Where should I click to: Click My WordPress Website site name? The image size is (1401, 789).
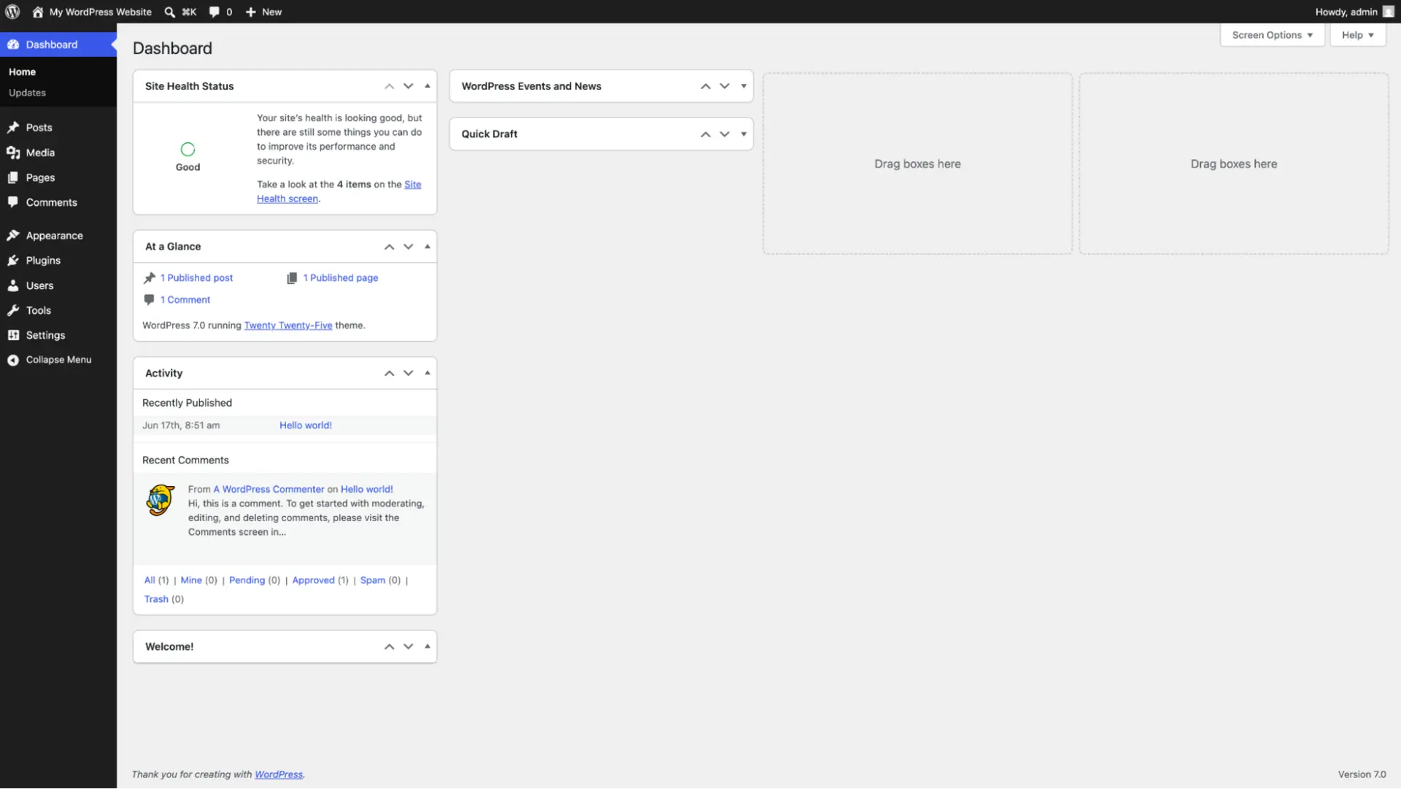(x=101, y=12)
